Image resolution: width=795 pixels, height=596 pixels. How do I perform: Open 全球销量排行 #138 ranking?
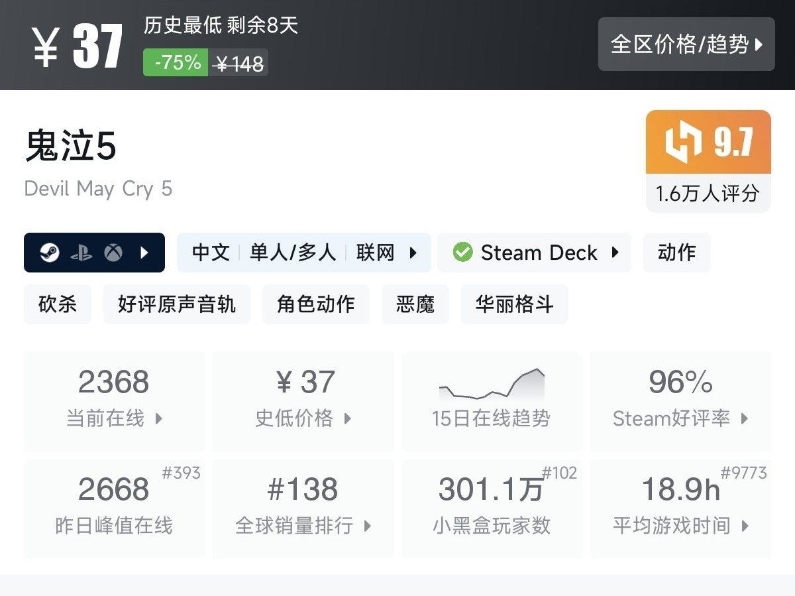(303, 508)
